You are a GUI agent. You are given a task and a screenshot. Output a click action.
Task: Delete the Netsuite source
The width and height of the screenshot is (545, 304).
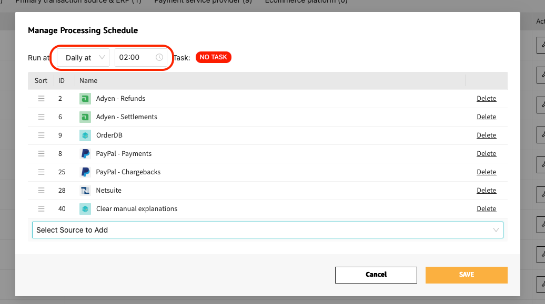click(x=486, y=191)
